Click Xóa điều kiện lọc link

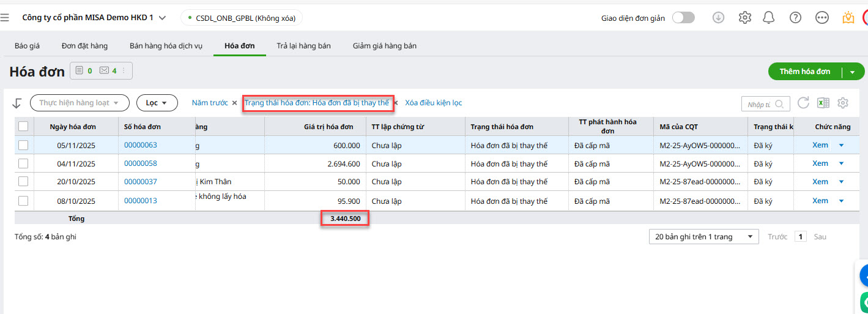433,103
